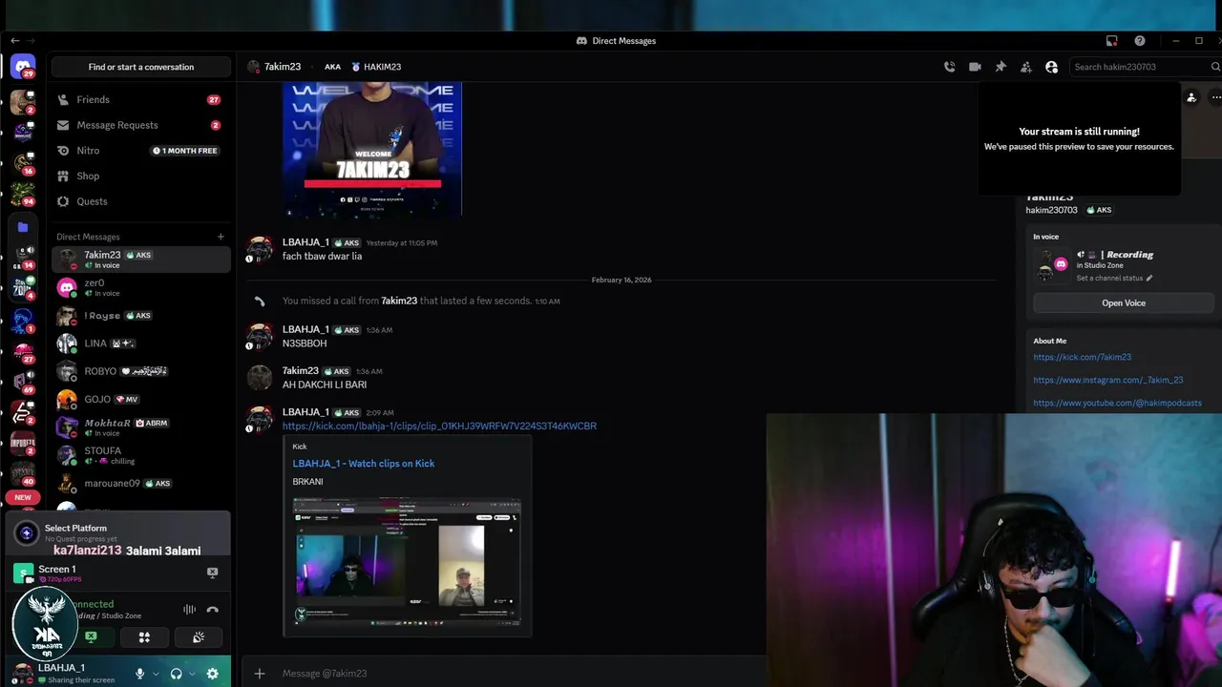
Task: Open the marouane09 direct message
Action: pyautogui.click(x=141, y=483)
